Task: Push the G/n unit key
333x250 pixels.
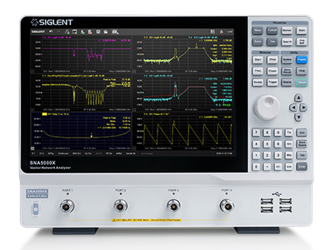Action: 289,144
